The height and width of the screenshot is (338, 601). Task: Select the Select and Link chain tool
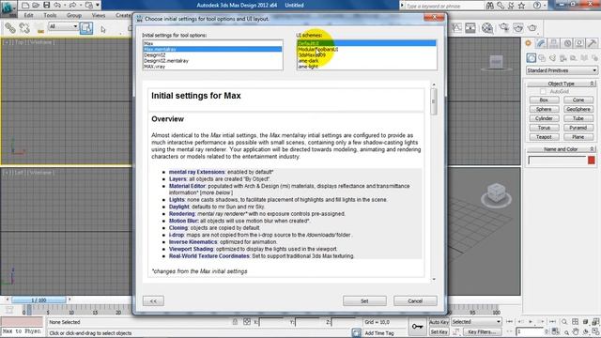(x=10, y=27)
